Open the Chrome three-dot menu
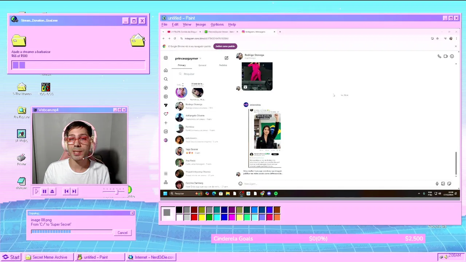 click(x=456, y=38)
